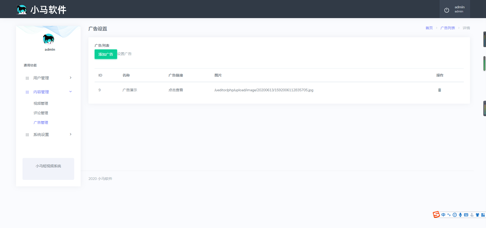Viewport: 486px width, 228px height.
Task: Click the grid icon beside 内容管理
Action: point(27,92)
